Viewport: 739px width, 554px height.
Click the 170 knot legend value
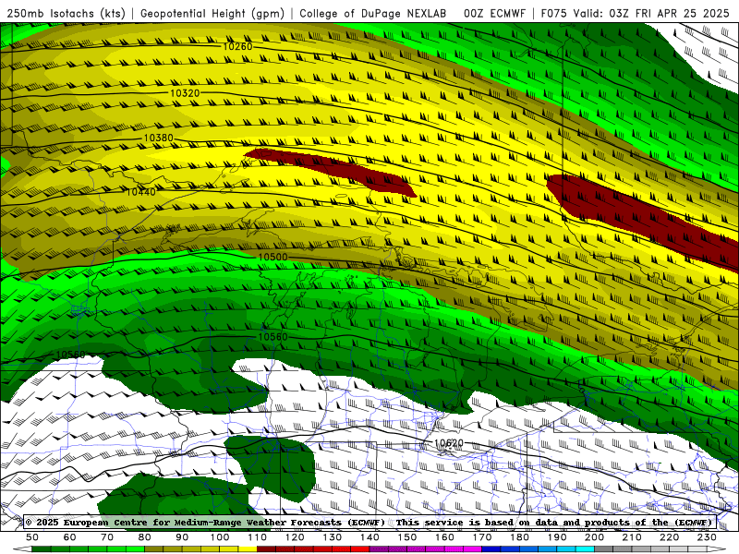[x=481, y=537]
